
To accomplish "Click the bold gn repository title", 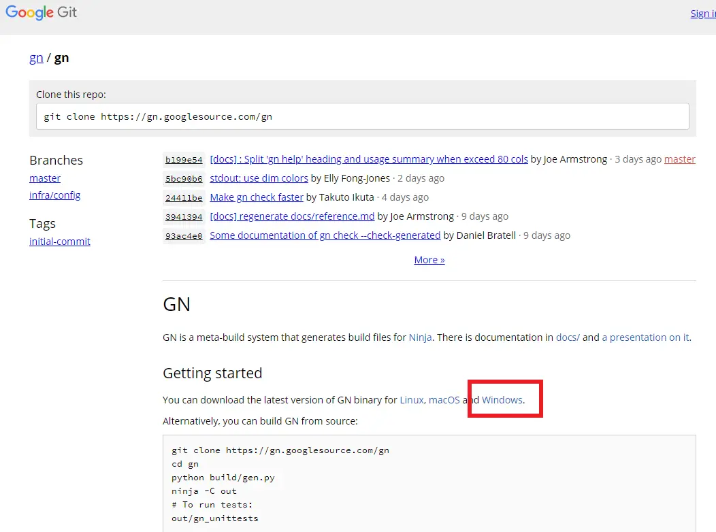I will click(62, 58).
